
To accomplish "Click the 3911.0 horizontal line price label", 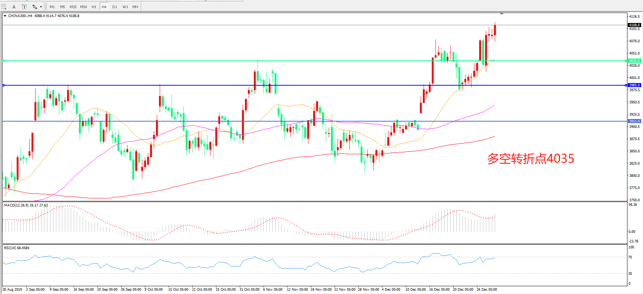I will click(634, 121).
